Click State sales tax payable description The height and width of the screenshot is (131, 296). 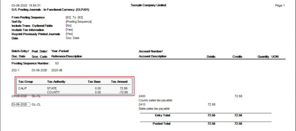[154, 109]
